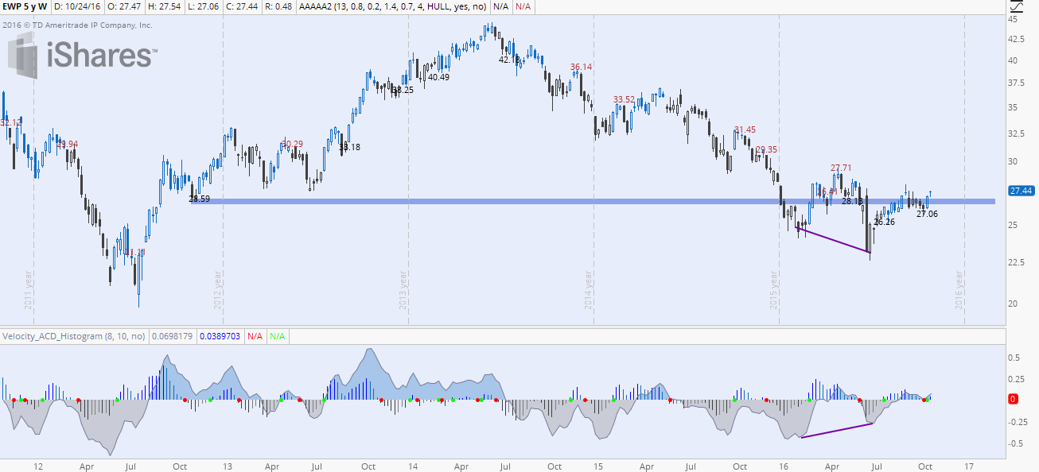Open the Velocity_ACD_Histogram (8, 10, no) study settings
Screen dimensions: 1039x472
(72, 335)
